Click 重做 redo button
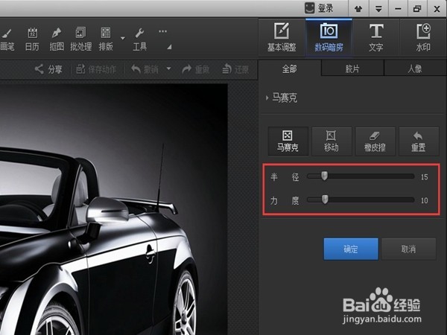Viewport: 447px width, 335px height. point(196,69)
